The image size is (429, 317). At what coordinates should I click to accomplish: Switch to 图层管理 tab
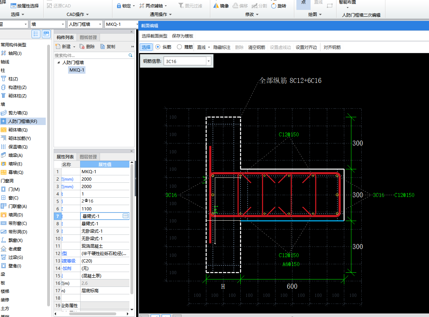[x=88, y=157]
